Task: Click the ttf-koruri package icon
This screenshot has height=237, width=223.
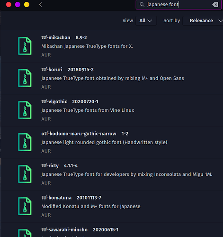Action: click(x=25, y=78)
